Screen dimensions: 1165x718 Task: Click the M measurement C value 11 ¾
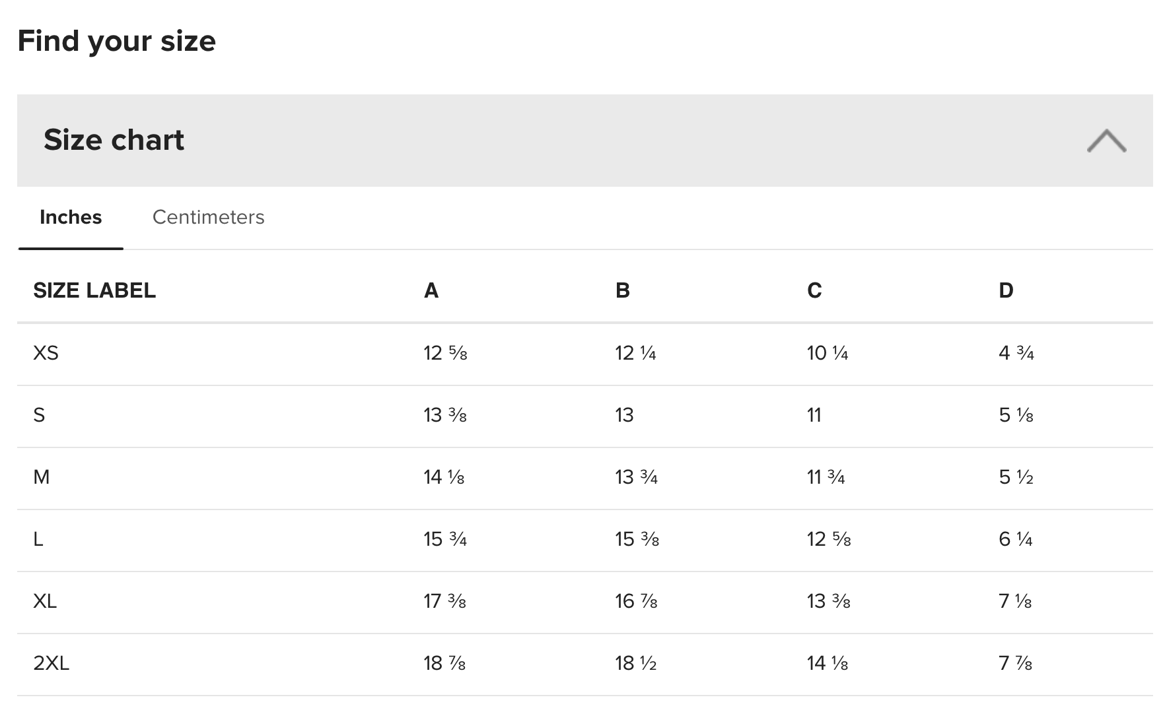(x=826, y=477)
